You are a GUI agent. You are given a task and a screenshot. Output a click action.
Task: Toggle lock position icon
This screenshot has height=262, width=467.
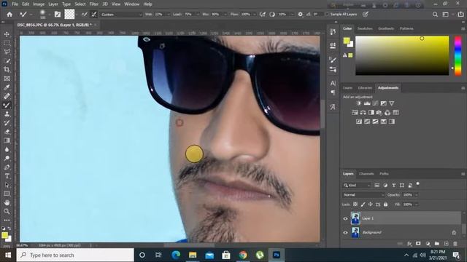click(x=370, y=205)
